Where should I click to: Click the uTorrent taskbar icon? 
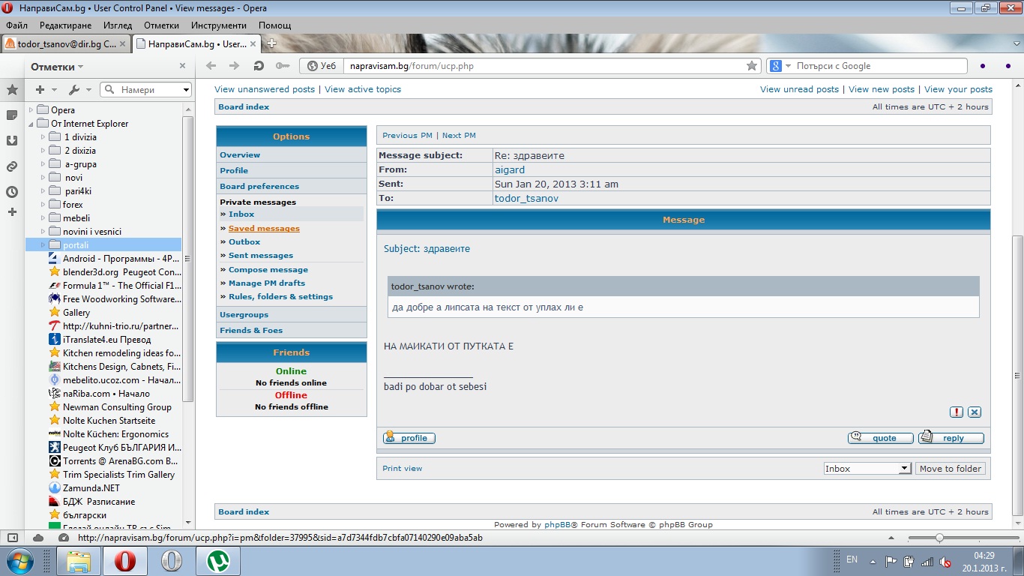(x=218, y=560)
